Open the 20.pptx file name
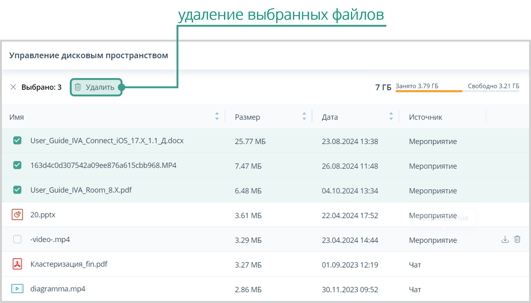The image size is (531, 303). click(43, 215)
